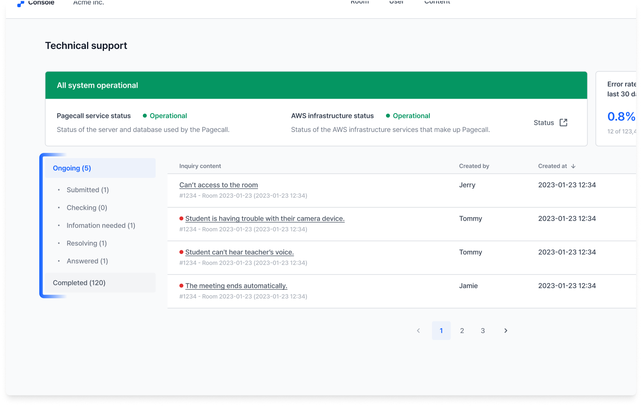The height and width of the screenshot is (406, 642).
Task: Click the Console logo icon
Action: (20, 3)
